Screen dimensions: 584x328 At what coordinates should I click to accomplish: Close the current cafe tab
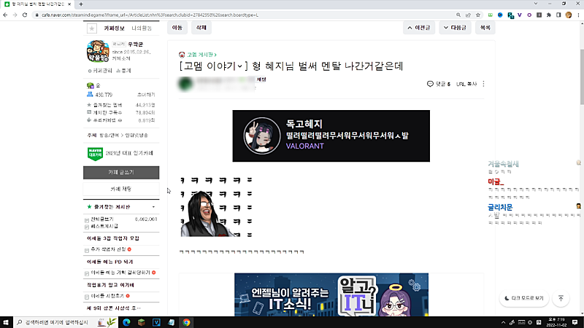69,4
